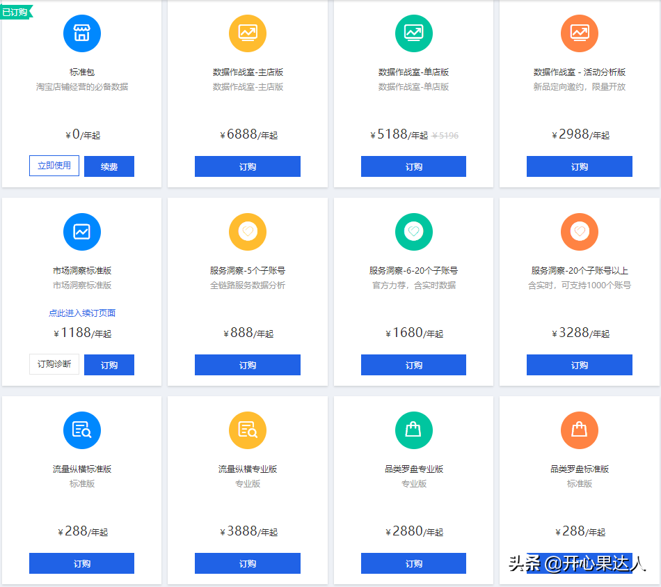Image resolution: width=661 pixels, height=587 pixels.
Task: Click the price ¥1188/年起
Action: click(x=83, y=333)
